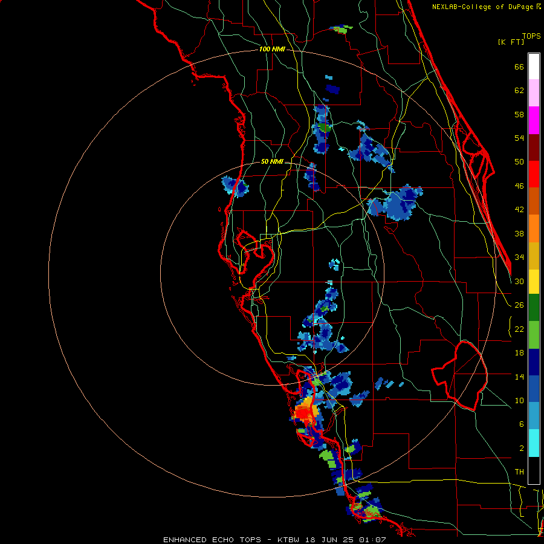
Task: Click the red-orange storm cell on the map
Action: [305, 412]
